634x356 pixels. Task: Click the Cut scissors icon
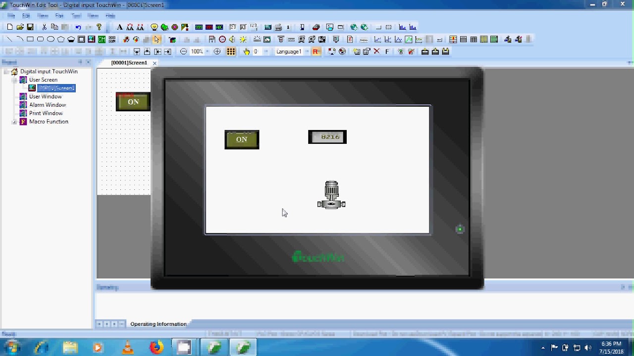tap(44, 27)
